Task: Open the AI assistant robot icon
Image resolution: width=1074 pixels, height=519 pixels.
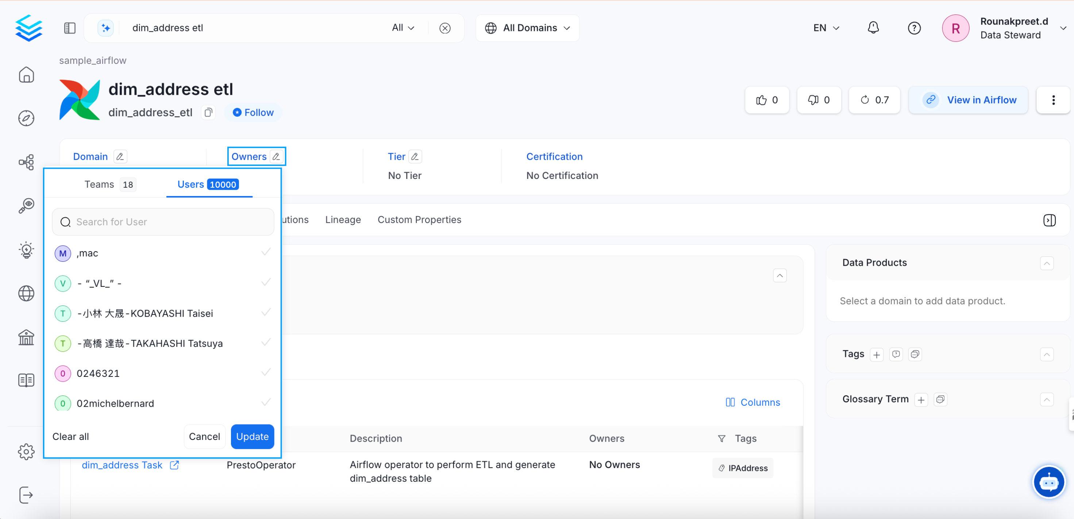Action: point(1049,482)
